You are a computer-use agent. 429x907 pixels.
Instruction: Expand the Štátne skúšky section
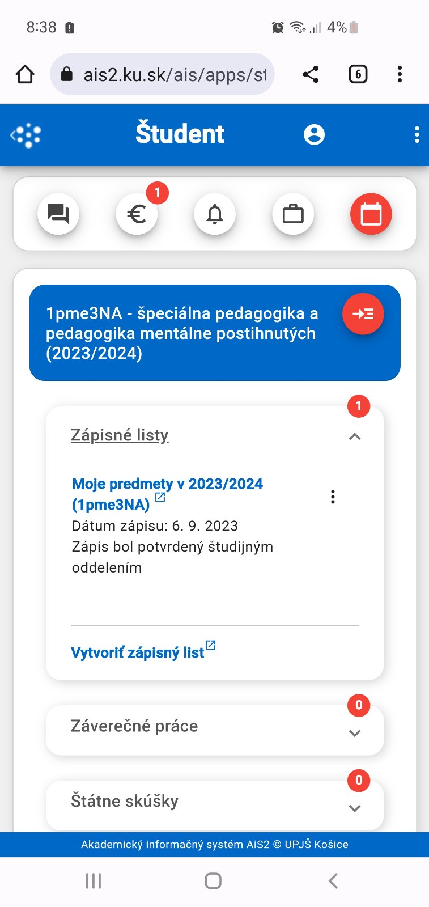355,808
